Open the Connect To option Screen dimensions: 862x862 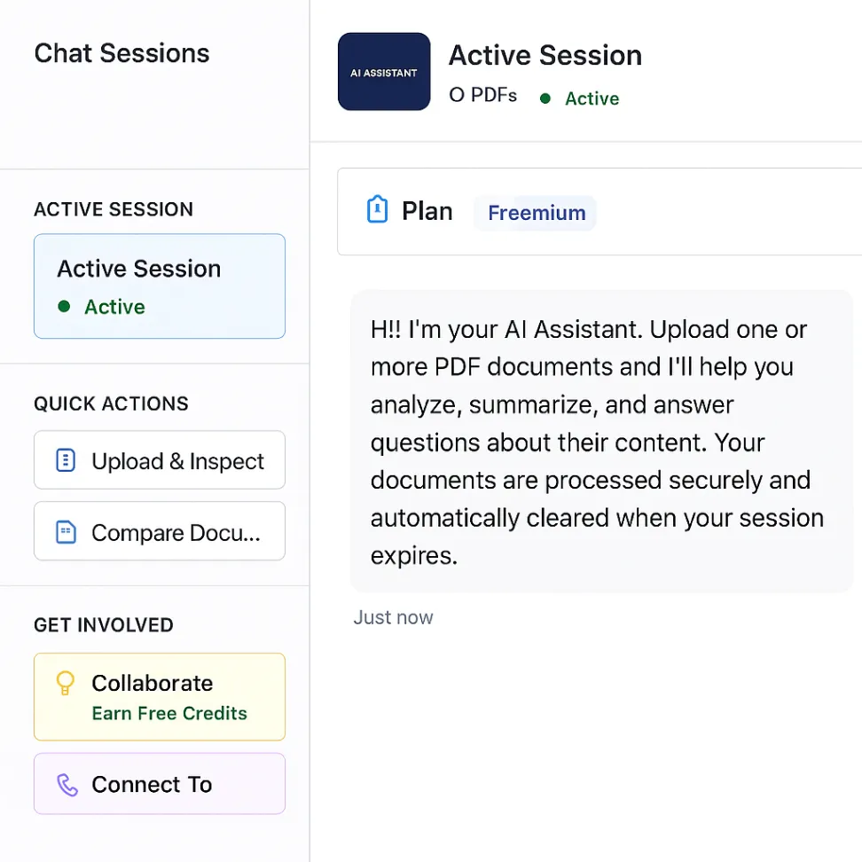point(160,784)
